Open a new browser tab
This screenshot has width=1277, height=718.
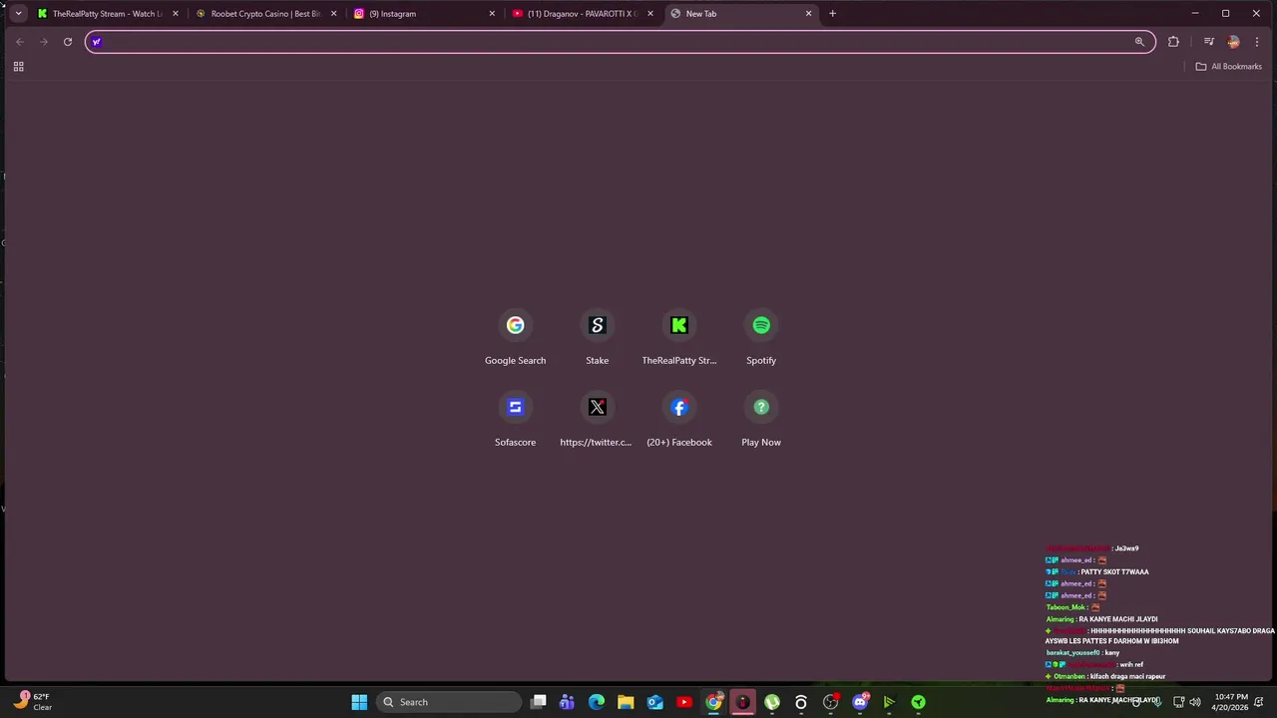click(833, 14)
